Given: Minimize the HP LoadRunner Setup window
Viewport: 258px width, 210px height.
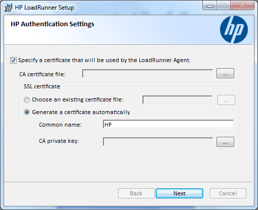Looking at the screenshot, I should click(x=210, y=6).
